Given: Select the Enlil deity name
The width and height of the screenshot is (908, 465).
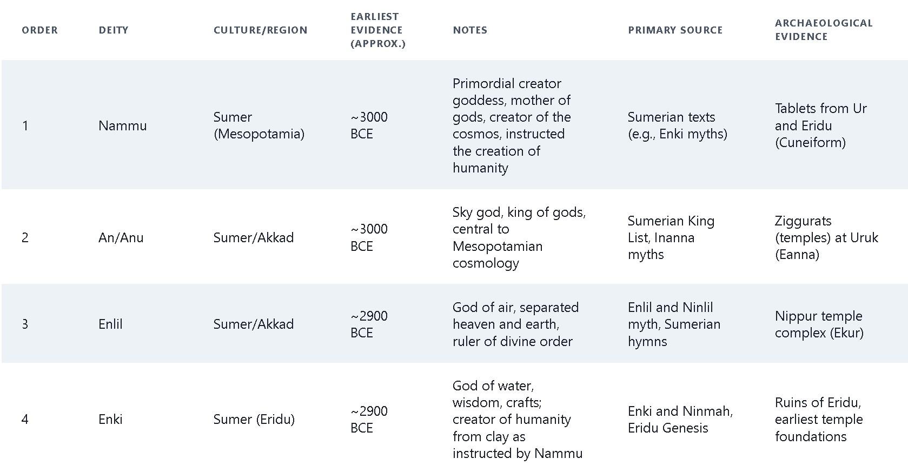Looking at the screenshot, I should click(110, 324).
